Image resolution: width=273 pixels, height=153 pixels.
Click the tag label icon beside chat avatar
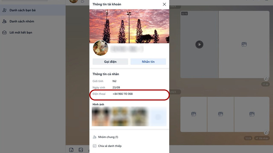tap(82, 2)
